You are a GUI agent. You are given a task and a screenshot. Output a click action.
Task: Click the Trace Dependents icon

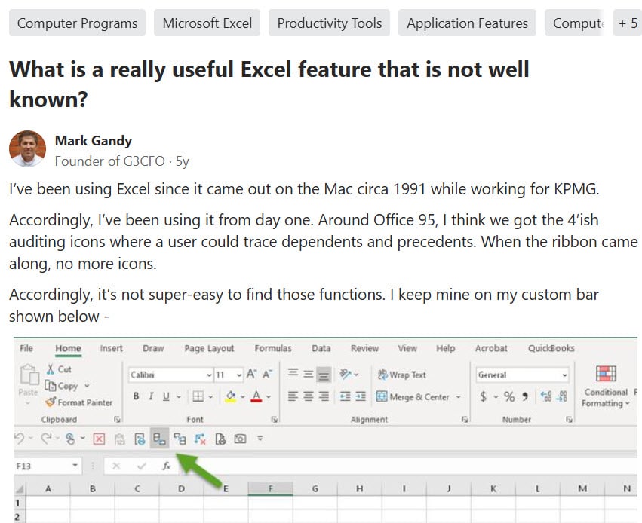coord(180,439)
